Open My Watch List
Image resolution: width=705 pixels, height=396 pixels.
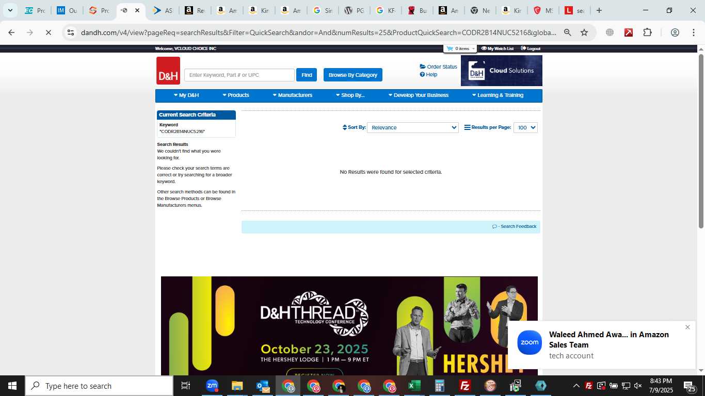tap(498, 48)
